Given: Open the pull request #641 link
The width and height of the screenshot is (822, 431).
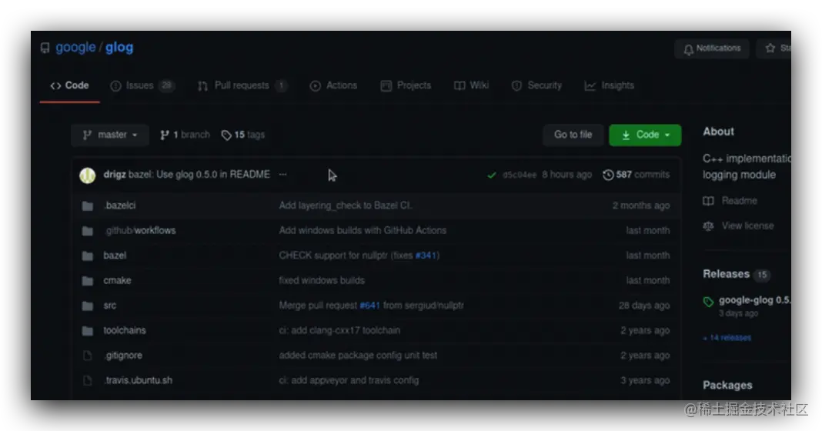Looking at the screenshot, I should pos(369,306).
